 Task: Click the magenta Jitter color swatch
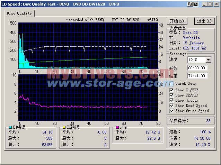point(118,127)
